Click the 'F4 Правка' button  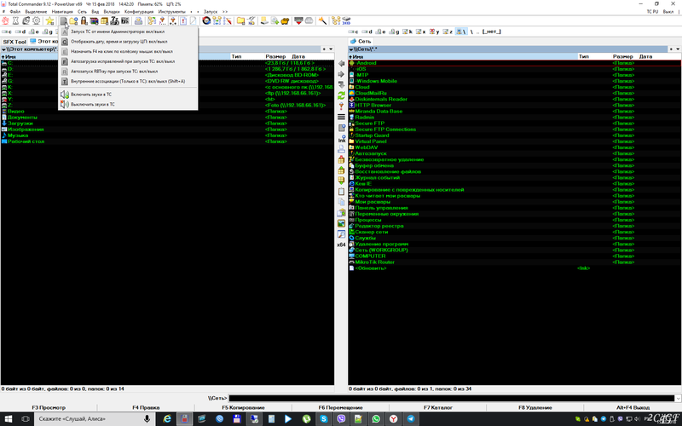(x=146, y=408)
